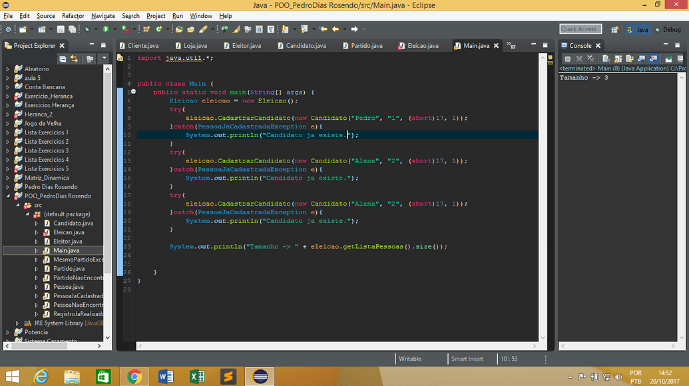Remove all terminated launches in Console toolbar
689x386 pixels.
[590, 57]
